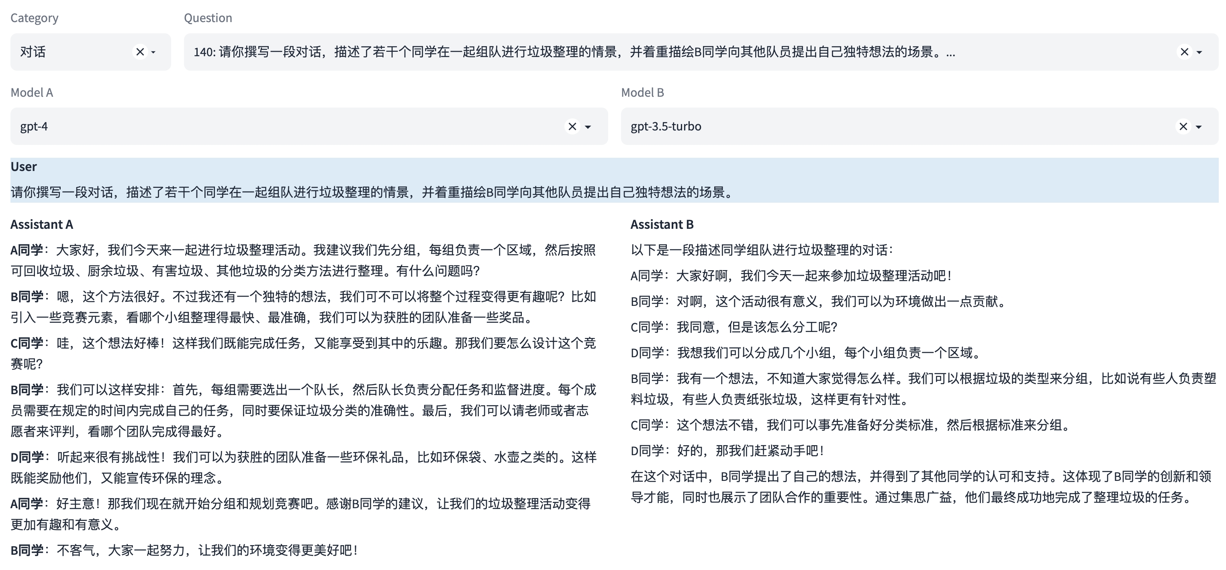Click the Assistant B heading
The height and width of the screenshot is (570, 1226).
coord(662,224)
